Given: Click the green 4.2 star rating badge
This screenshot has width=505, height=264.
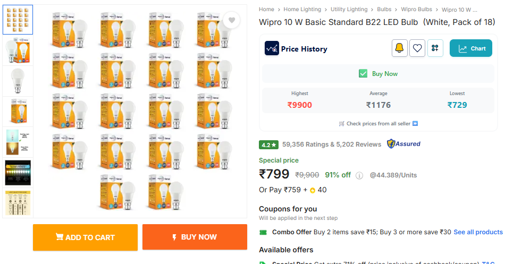Looking at the screenshot, I should 268,144.
